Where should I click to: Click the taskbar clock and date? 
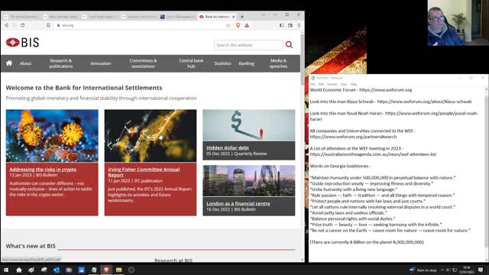point(467,270)
